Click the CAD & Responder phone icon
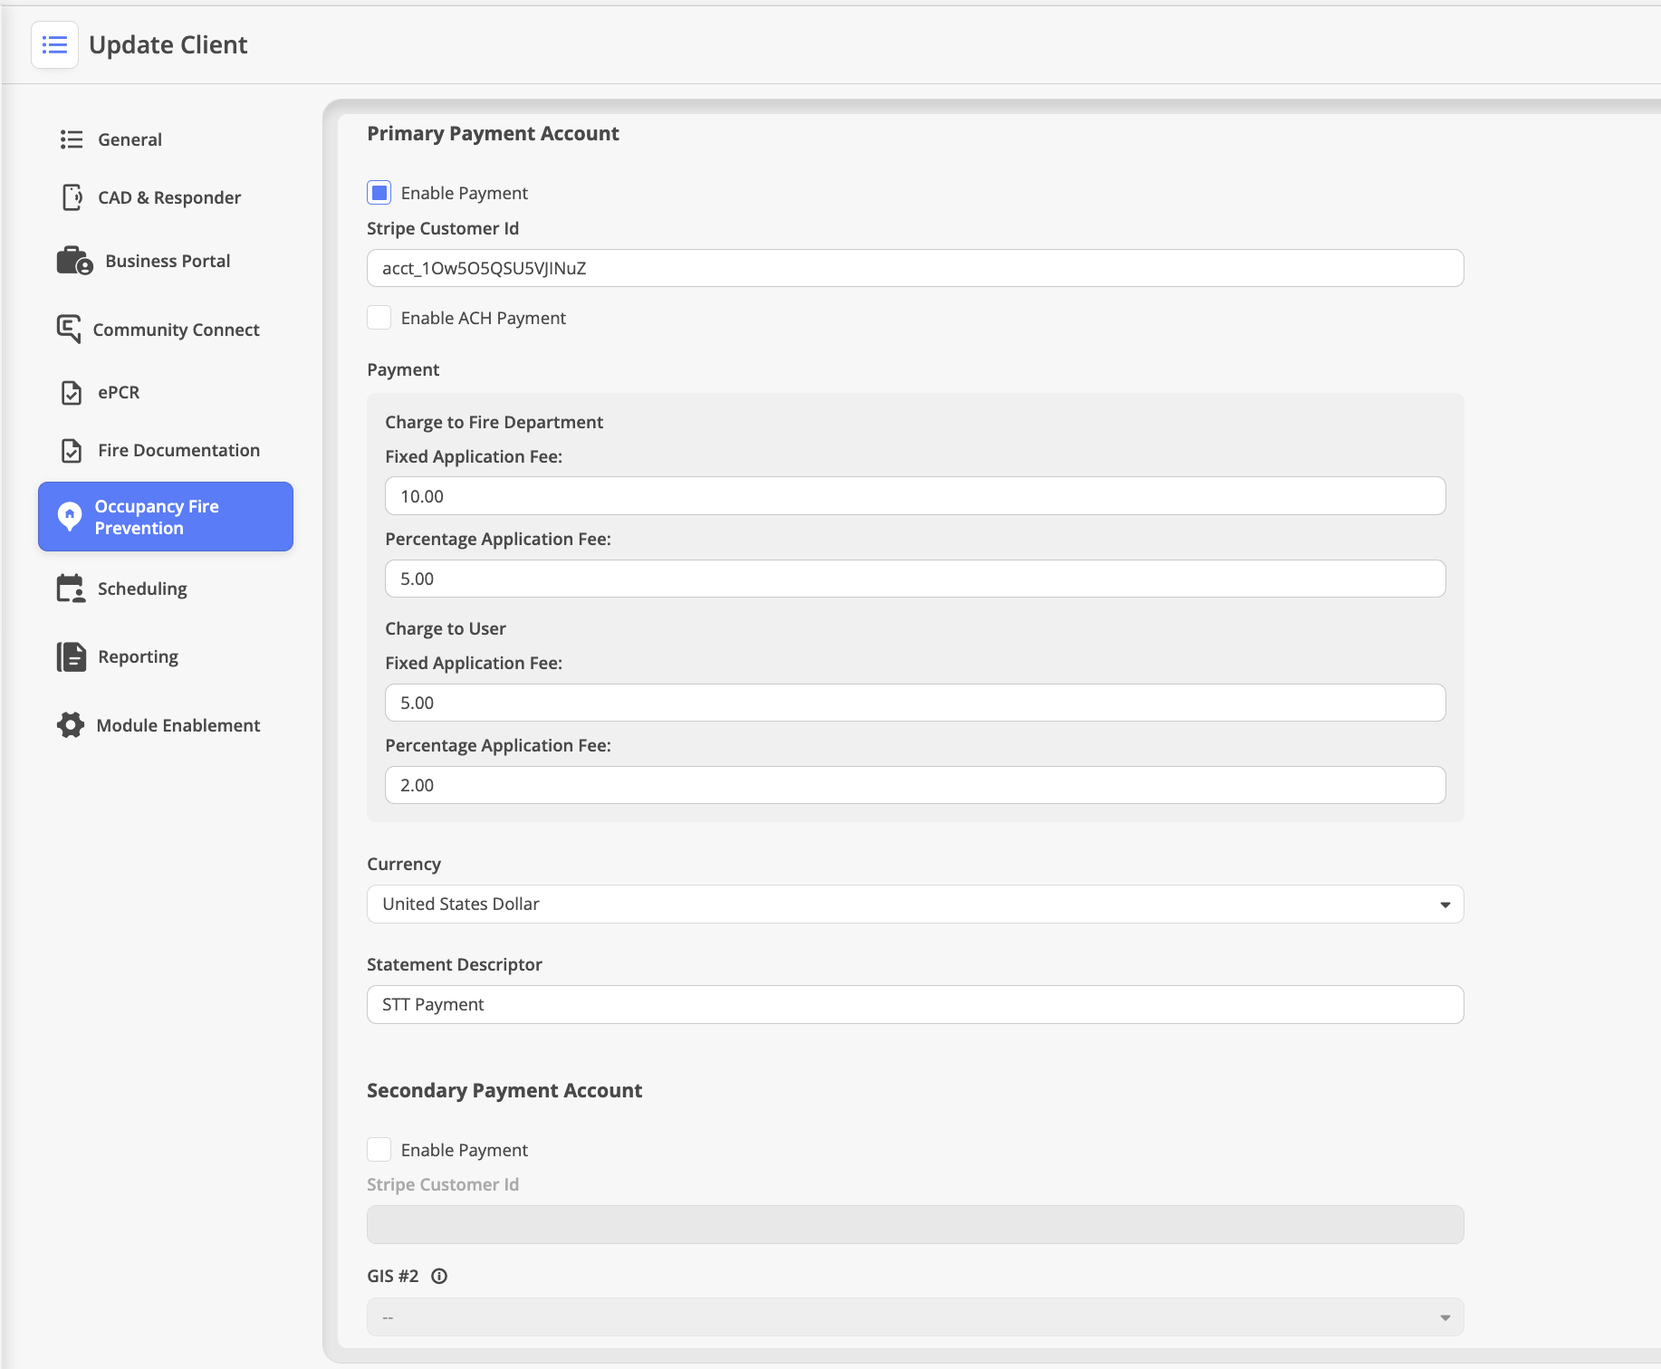1661x1369 pixels. tap(72, 197)
